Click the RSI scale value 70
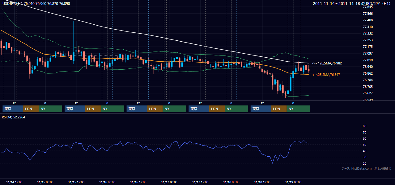 (364, 132)
